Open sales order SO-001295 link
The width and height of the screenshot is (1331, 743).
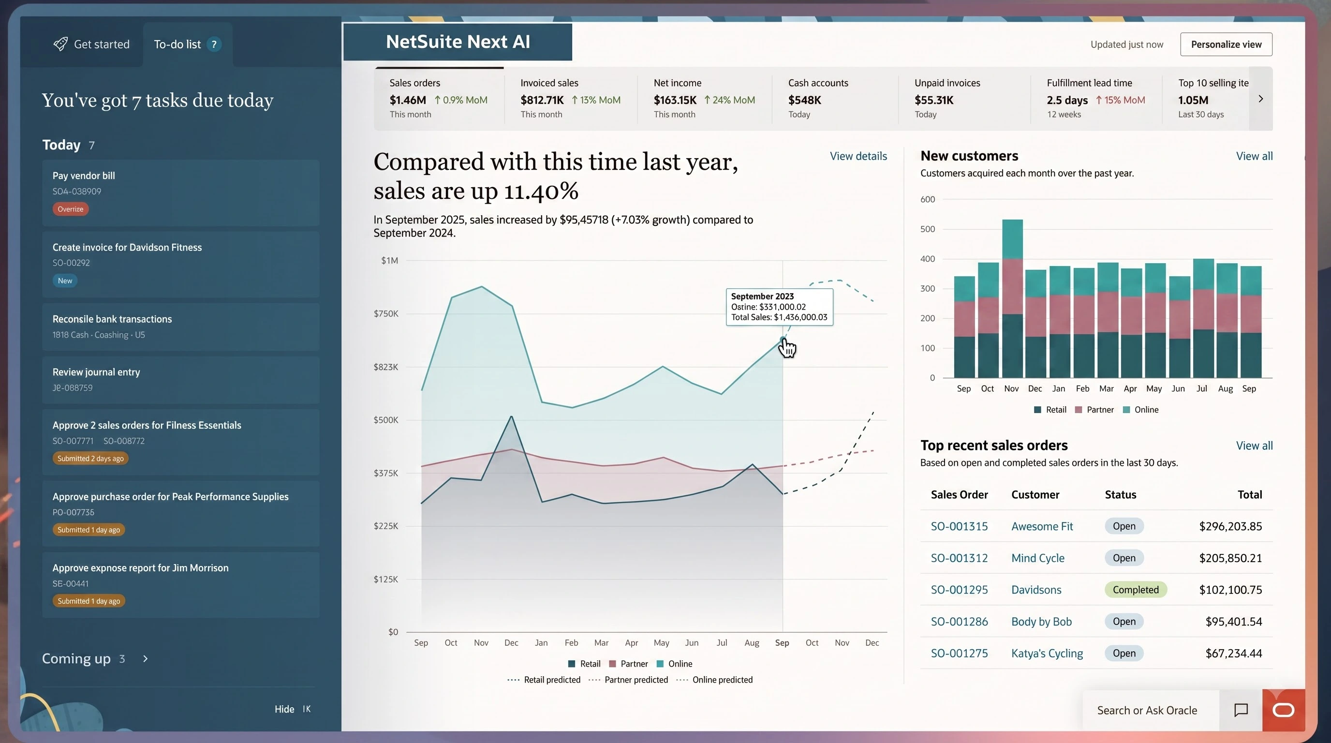[959, 590]
